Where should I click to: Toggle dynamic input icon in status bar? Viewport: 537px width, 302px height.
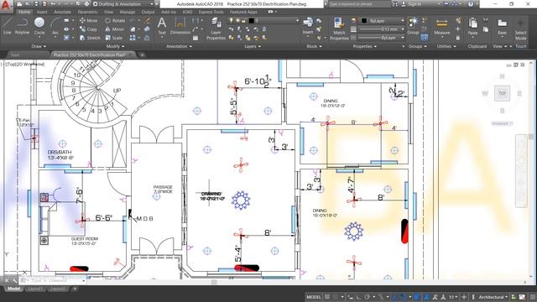click(351, 297)
